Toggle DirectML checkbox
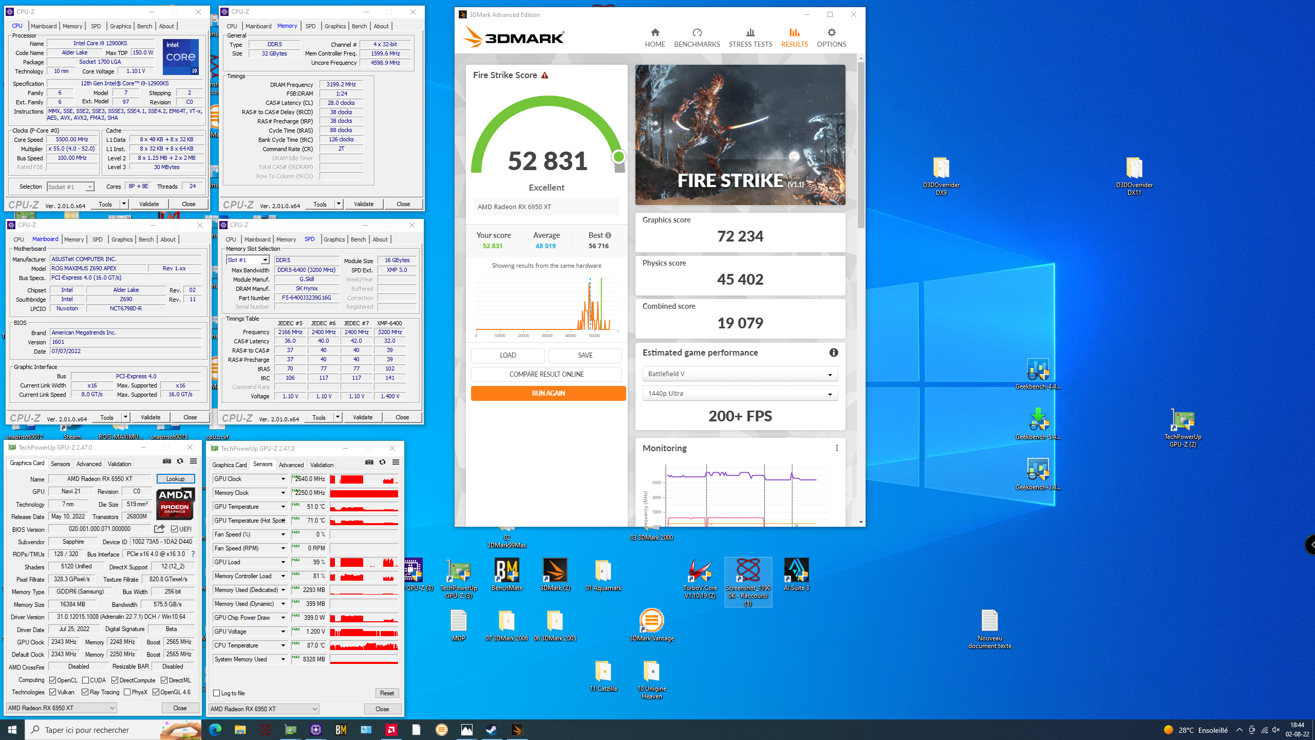 (164, 680)
